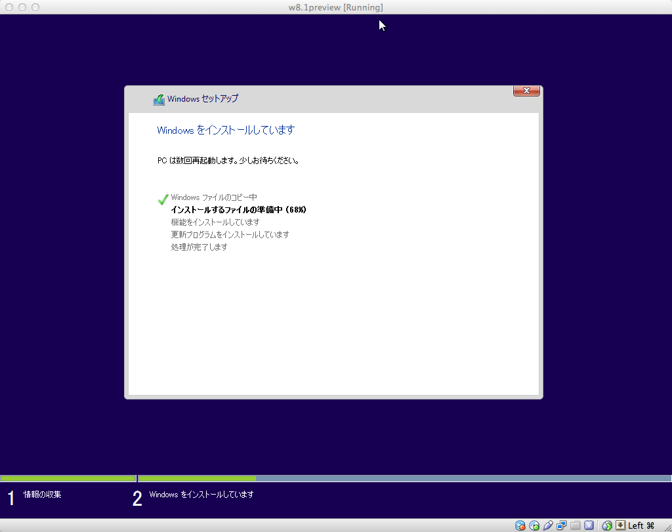Click the virtualization CPU chip indicator
Screen dimensions: 672x532
pyautogui.click(x=589, y=525)
